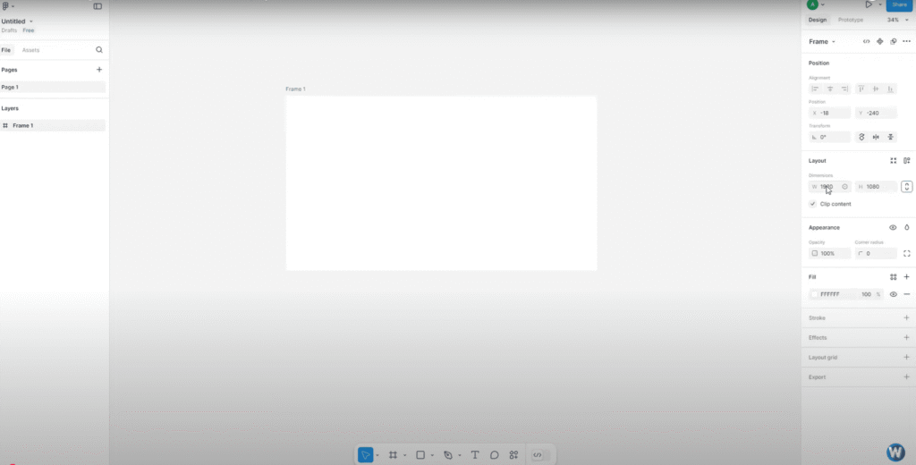Click the align left icon
This screenshot has height=465, width=916.
tap(815, 89)
